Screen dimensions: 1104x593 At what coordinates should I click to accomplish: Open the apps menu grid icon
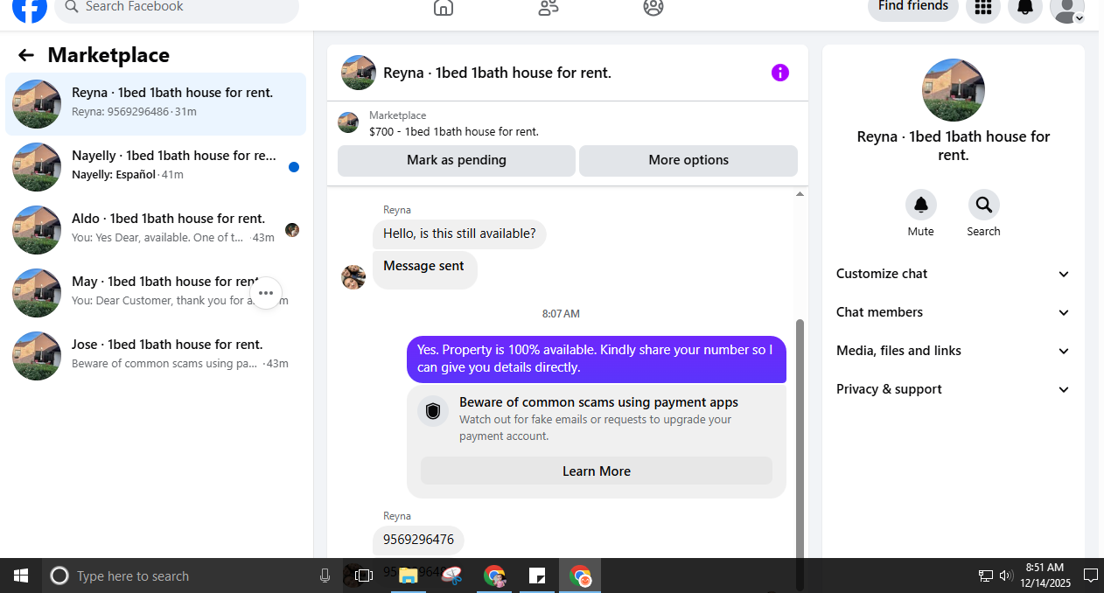click(983, 7)
